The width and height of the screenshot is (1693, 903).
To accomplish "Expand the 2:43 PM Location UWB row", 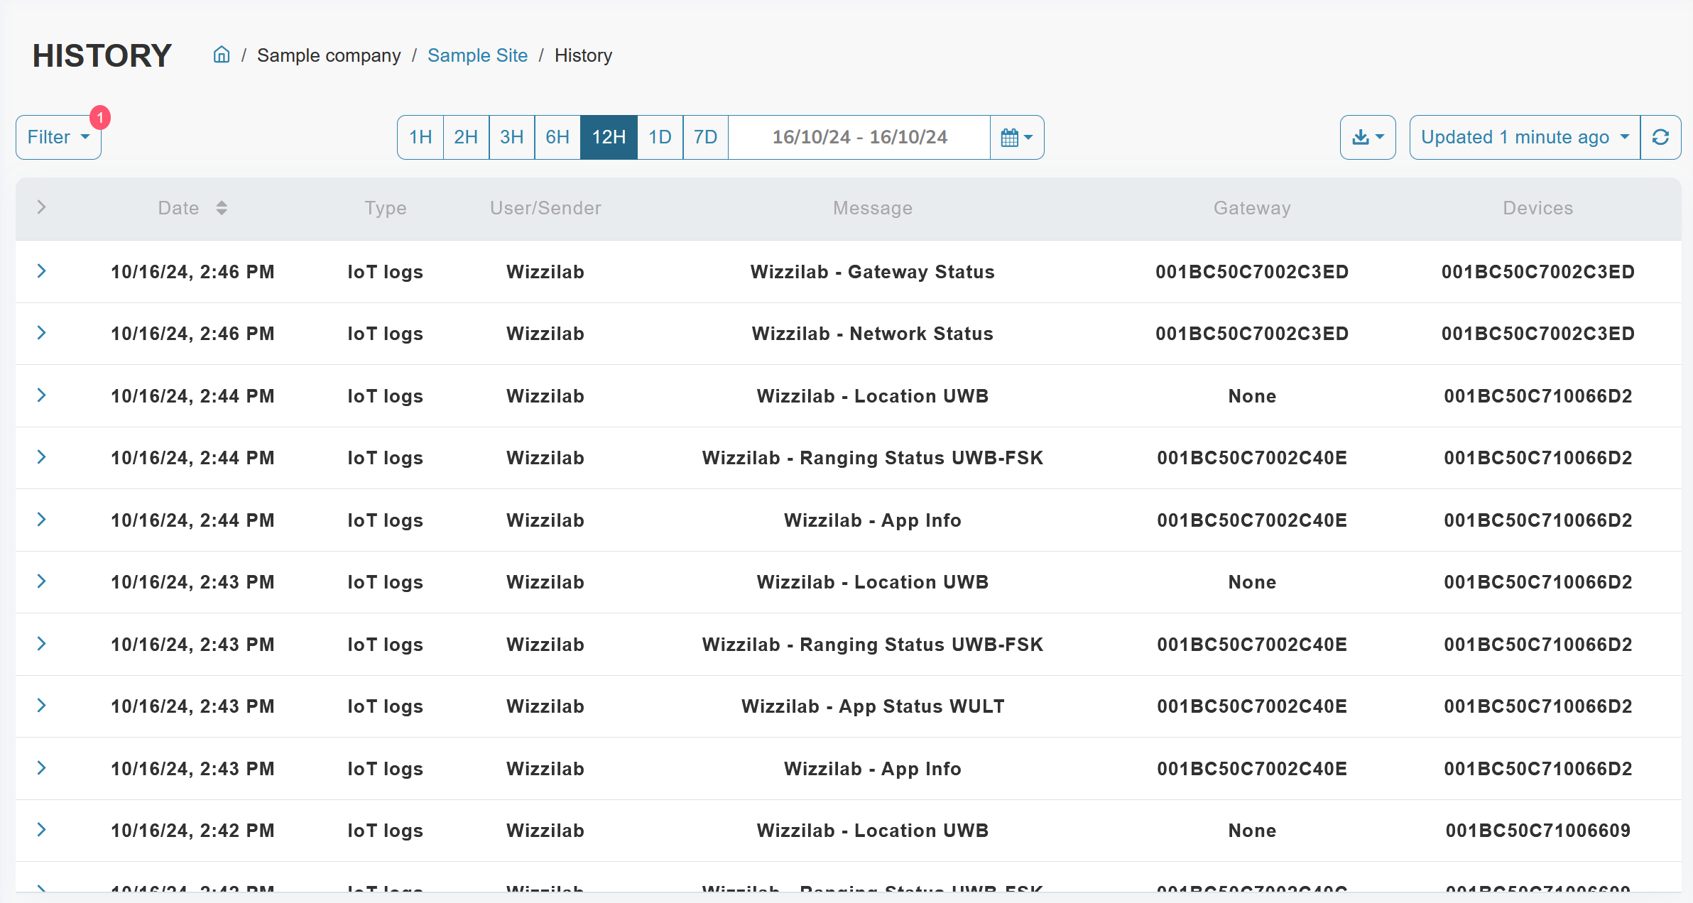I will (x=41, y=581).
